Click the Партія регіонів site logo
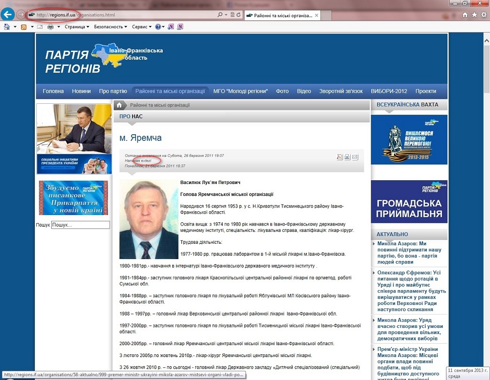Image resolution: width=490 pixels, height=380 pixels. pos(104,59)
